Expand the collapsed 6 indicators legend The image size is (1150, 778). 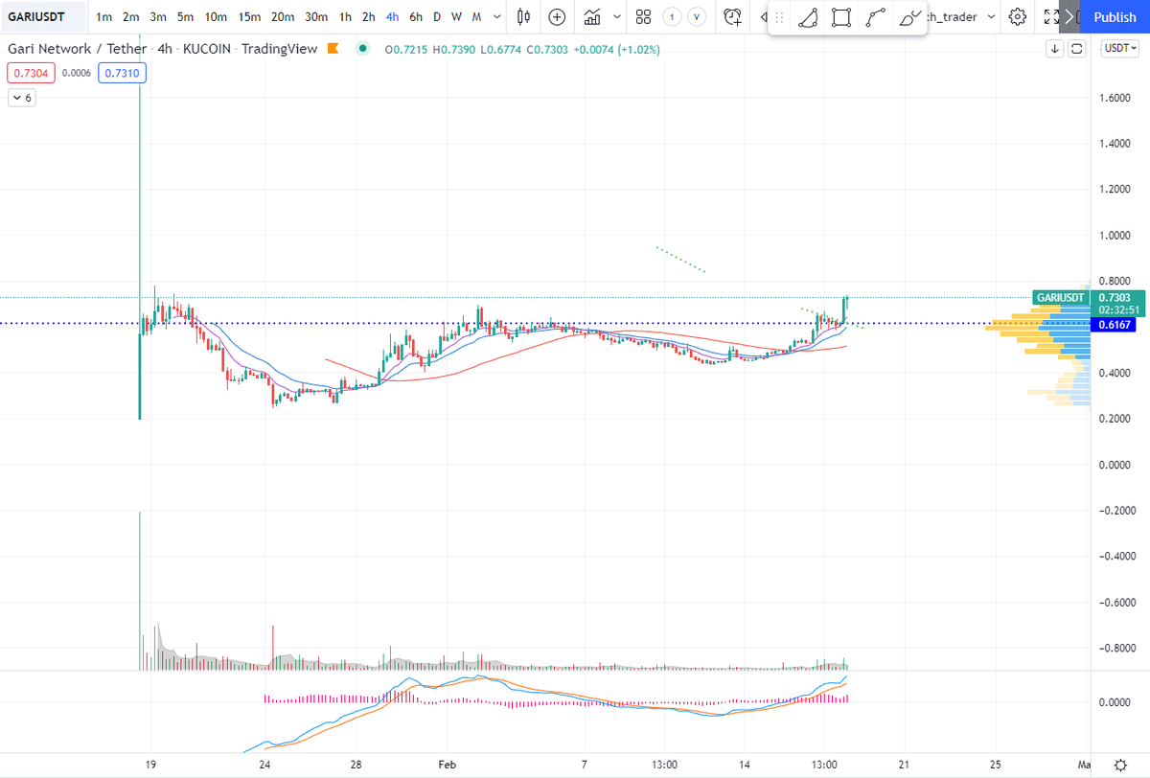tap(21, 98)
